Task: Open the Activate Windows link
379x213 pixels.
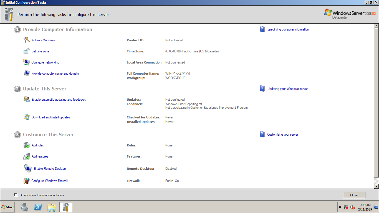Action: point(44,40)
